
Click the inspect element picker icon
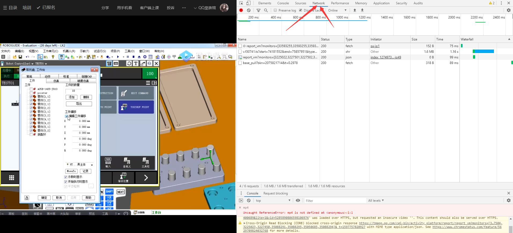(x=241, y=3)
